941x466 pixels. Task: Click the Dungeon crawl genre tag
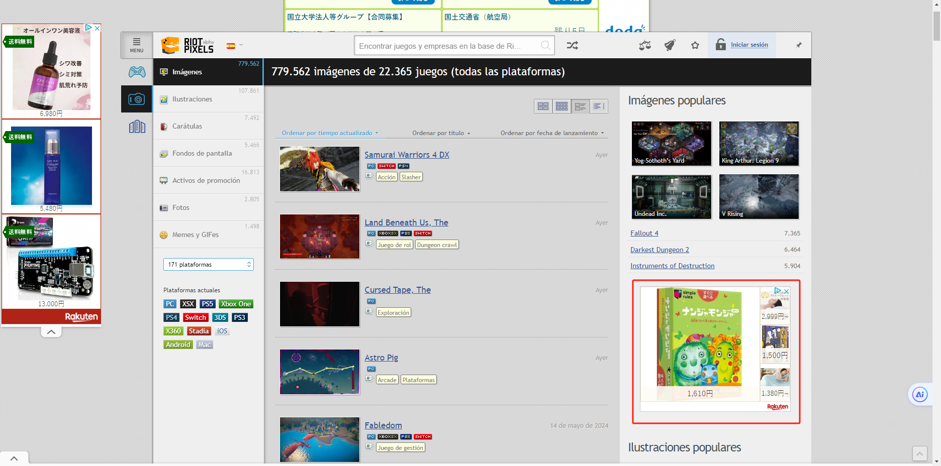click(x=437, y=245)
